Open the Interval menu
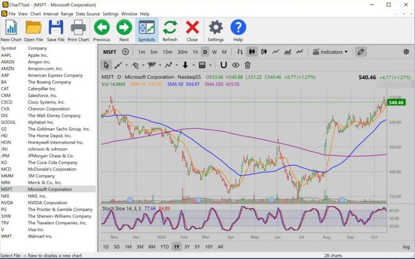This screenshot has height=259, width=415. [51, 14]
